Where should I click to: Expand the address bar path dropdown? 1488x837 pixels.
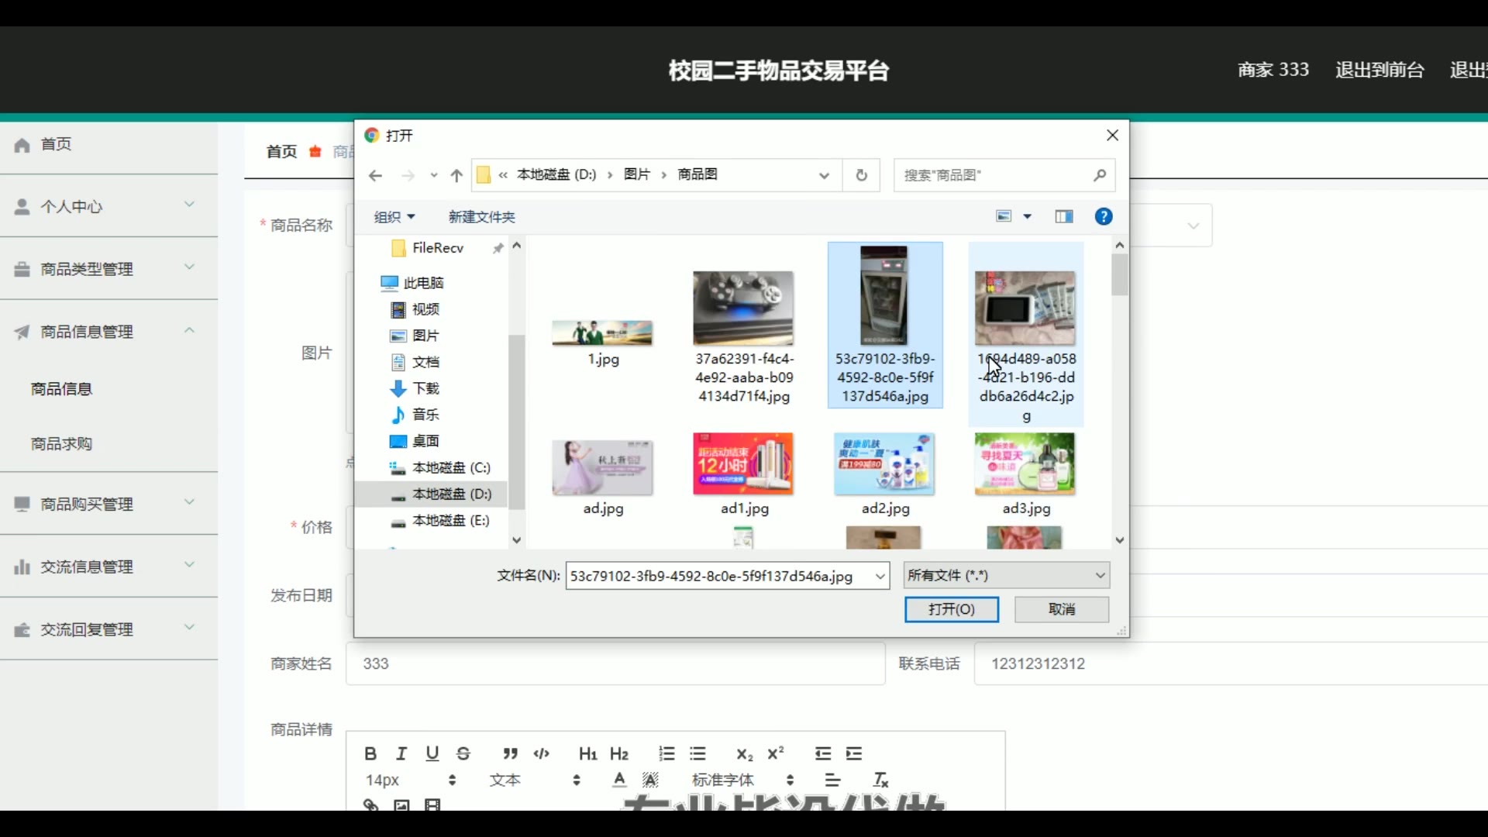tap(824, 175)
